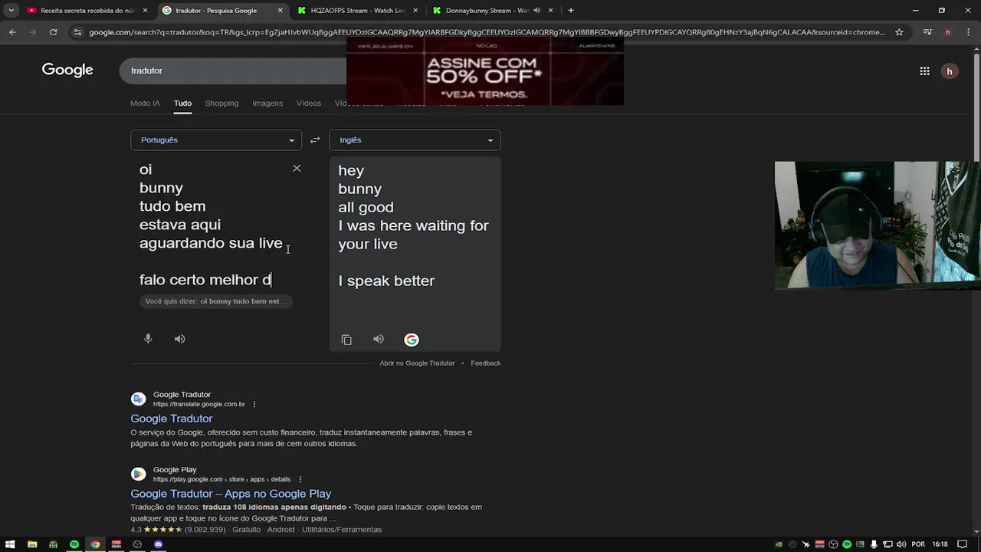View site information in the address bar
Screen dimensions: 981x552
[x=77, y=32]
